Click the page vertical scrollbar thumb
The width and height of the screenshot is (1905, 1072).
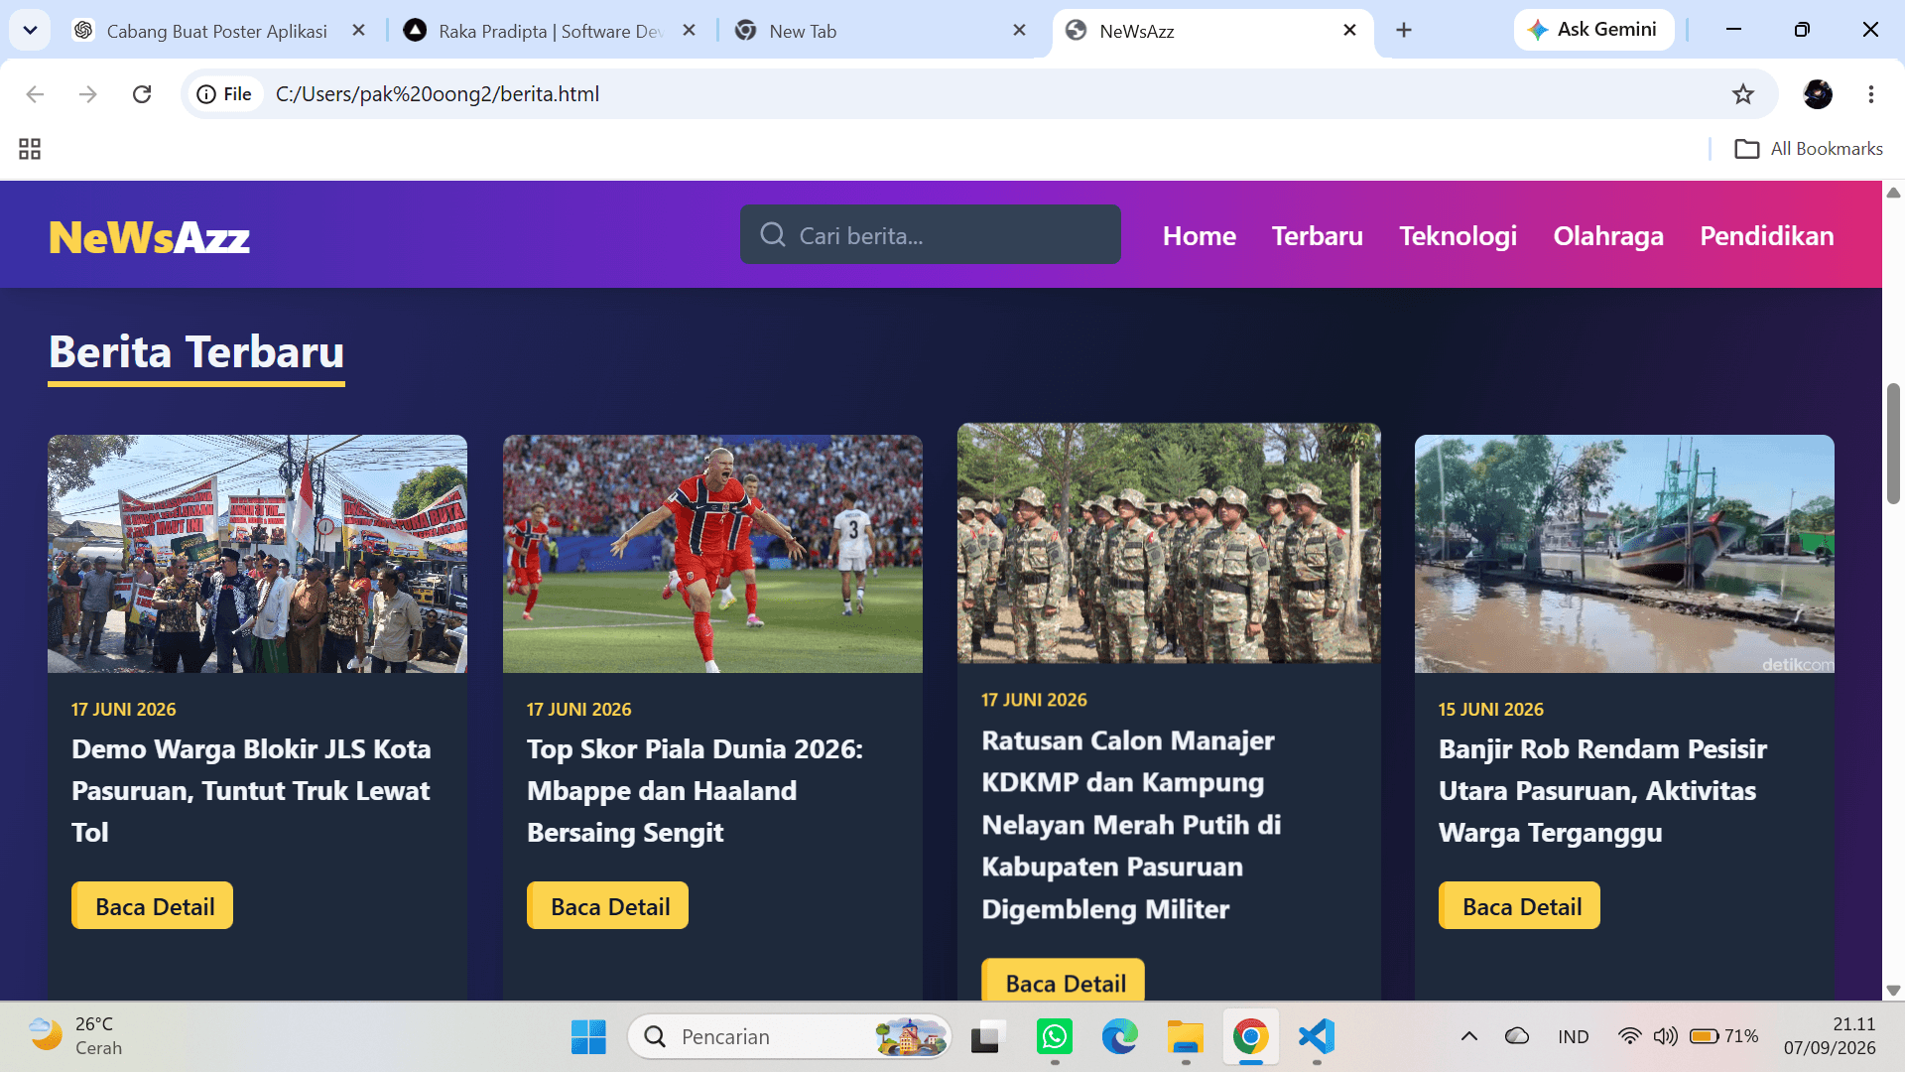1893,444
